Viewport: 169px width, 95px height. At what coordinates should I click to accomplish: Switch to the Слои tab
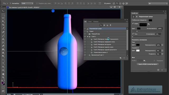click(x=90, y=22)
